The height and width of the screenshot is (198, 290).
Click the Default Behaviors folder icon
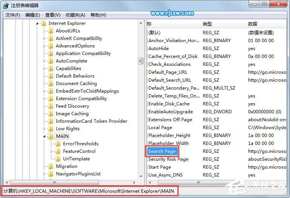[x=51, y=76]
